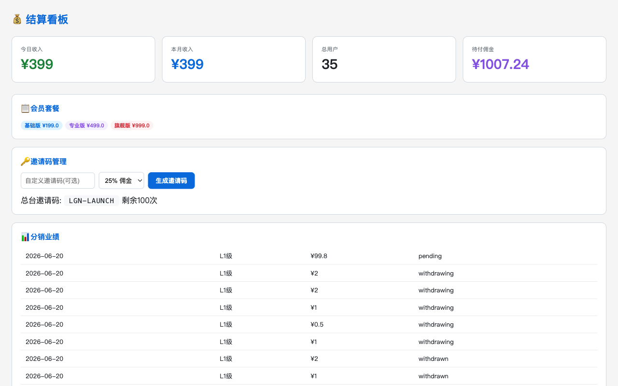This screenshot has width=618, height=386.
Task: Click the date in the ¥0.5 row
Action: point(44,325)
